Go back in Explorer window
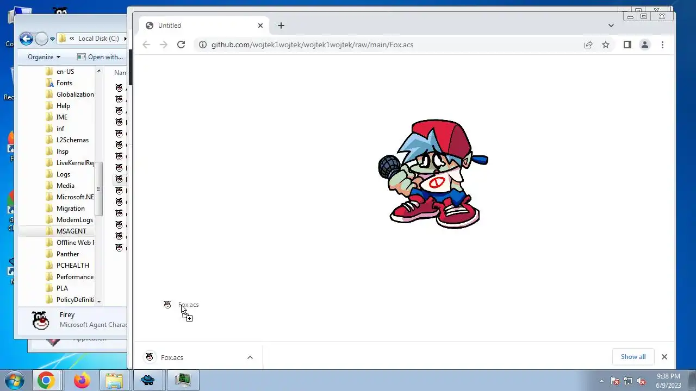The width and height of the screenshot is (696, 391). pyautogui.click(x=26, y=39)
